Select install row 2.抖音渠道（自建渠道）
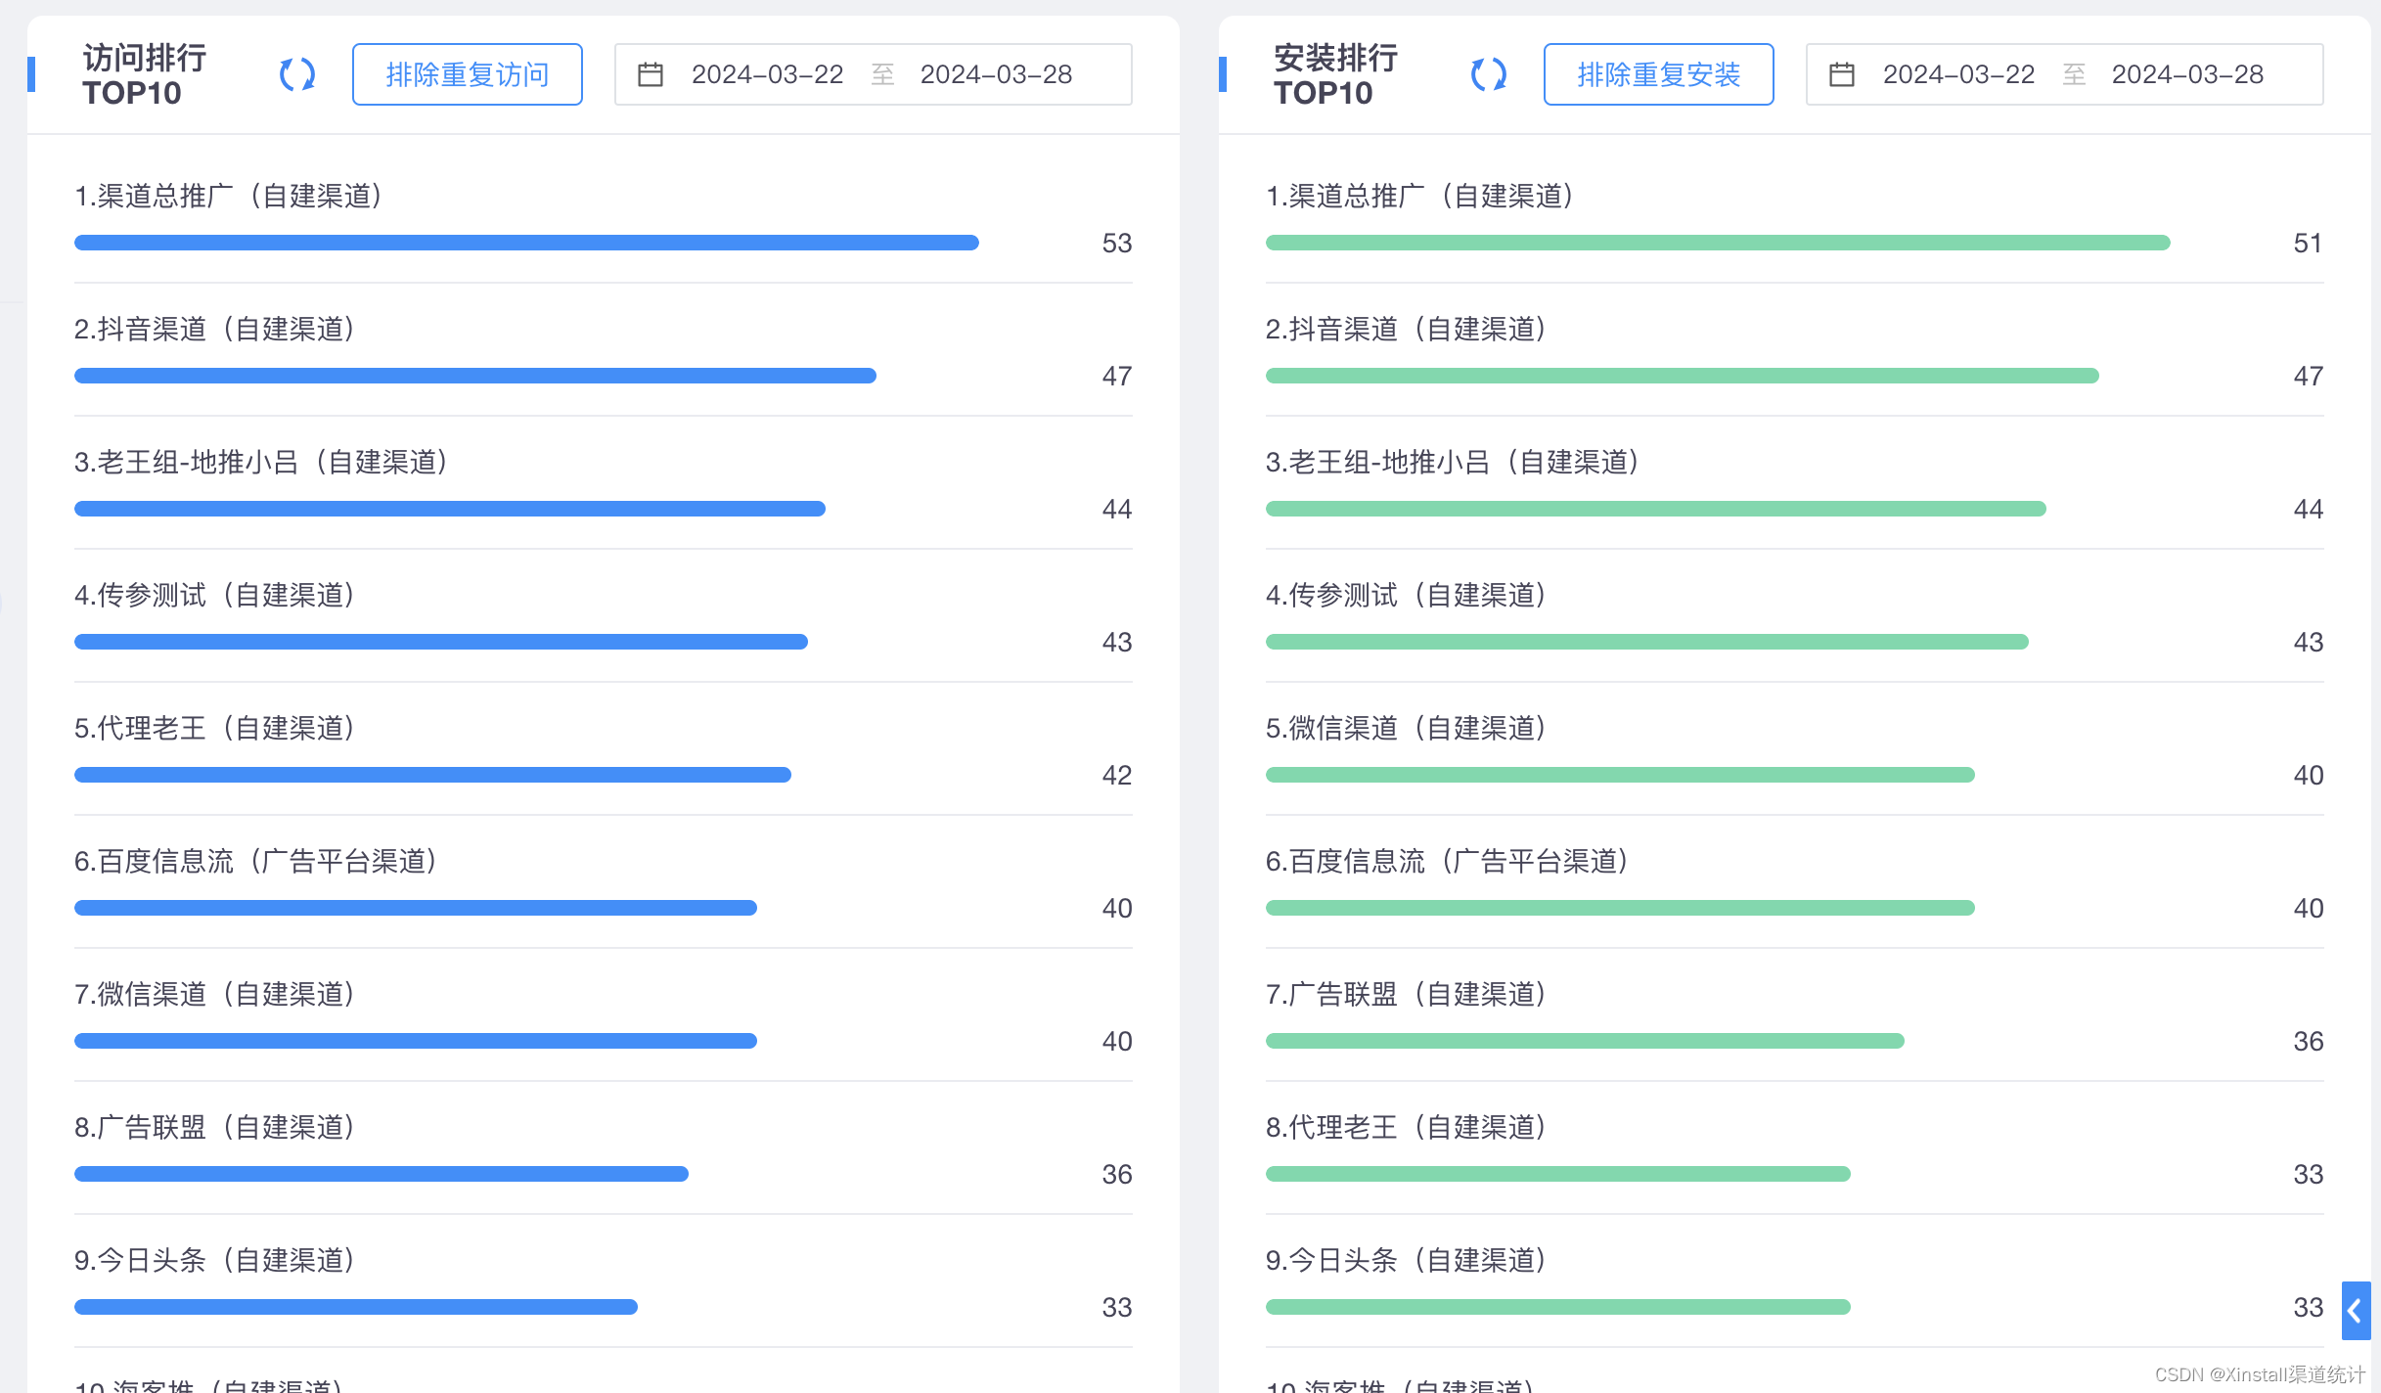Viewport: 2381px width, 1393px height. pyautogui.click(x=1795, y=350)
